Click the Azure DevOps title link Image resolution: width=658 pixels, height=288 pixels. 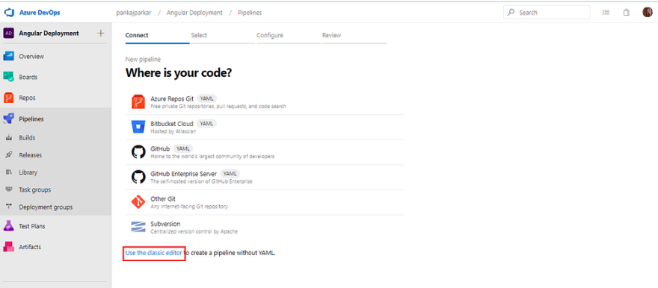pyautogui.click(x=40, y=13)
